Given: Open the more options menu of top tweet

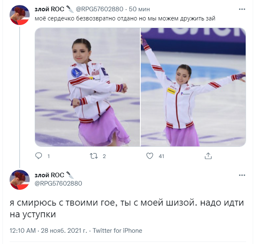Looking at the screenshot, I should [x=242, y=9].
